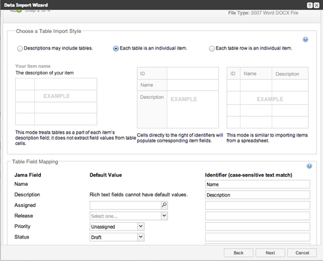The height and width of the screenshot is (261, 323).
Task: Choose 'Each table row is an individual item'
Action: click(x=212, y=49)
